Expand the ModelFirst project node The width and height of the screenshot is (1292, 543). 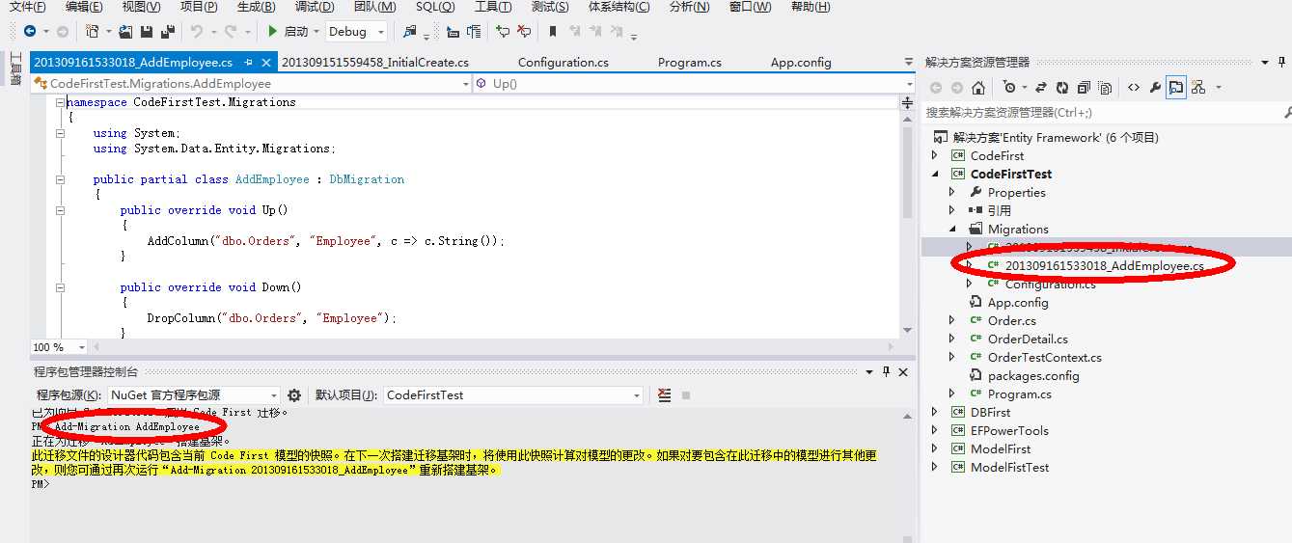934,448
